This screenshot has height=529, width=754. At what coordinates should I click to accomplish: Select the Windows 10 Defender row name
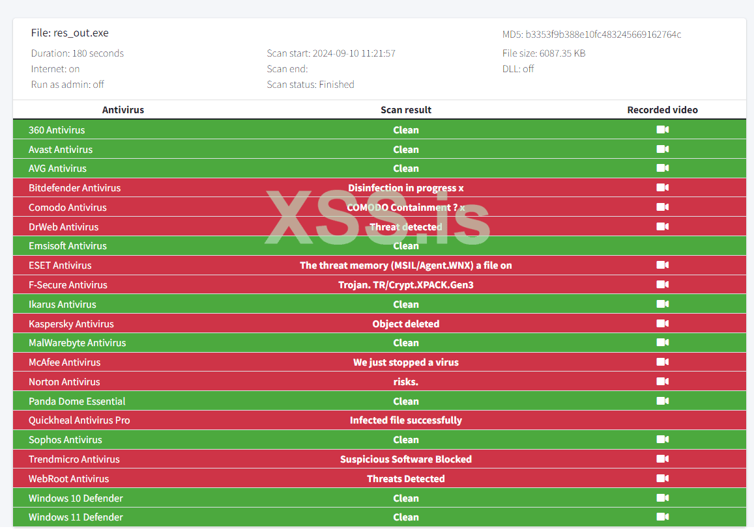(76, 498)
